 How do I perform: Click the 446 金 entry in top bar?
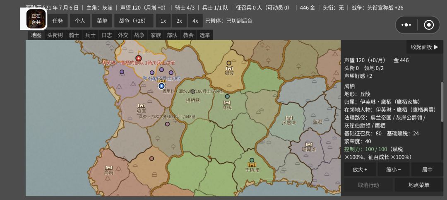(x=307, y=8)
